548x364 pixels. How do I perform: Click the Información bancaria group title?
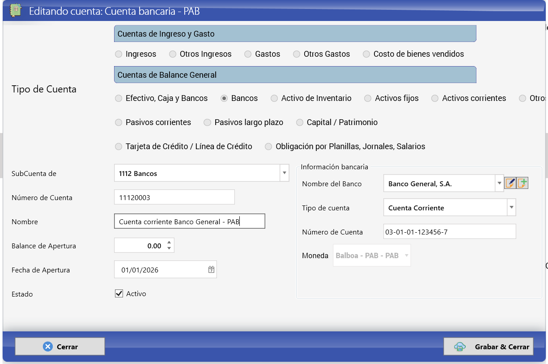point(335,167)
